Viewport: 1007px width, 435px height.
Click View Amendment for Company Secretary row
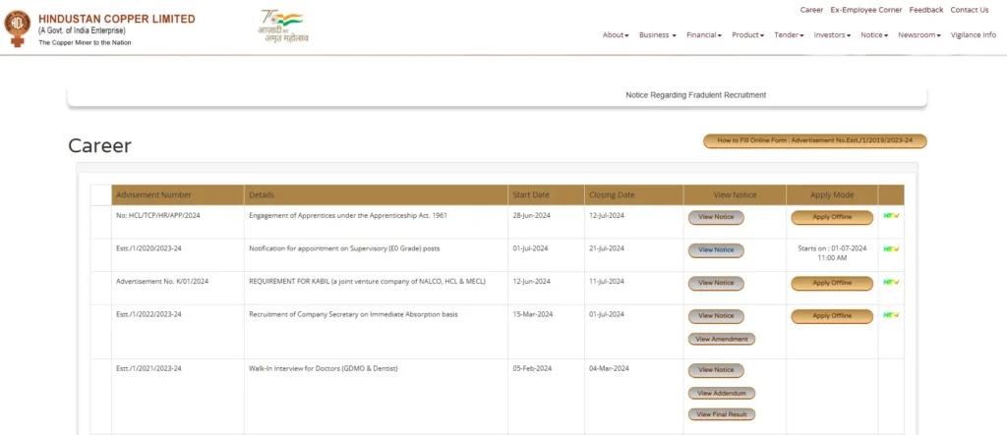coord(722,339)
